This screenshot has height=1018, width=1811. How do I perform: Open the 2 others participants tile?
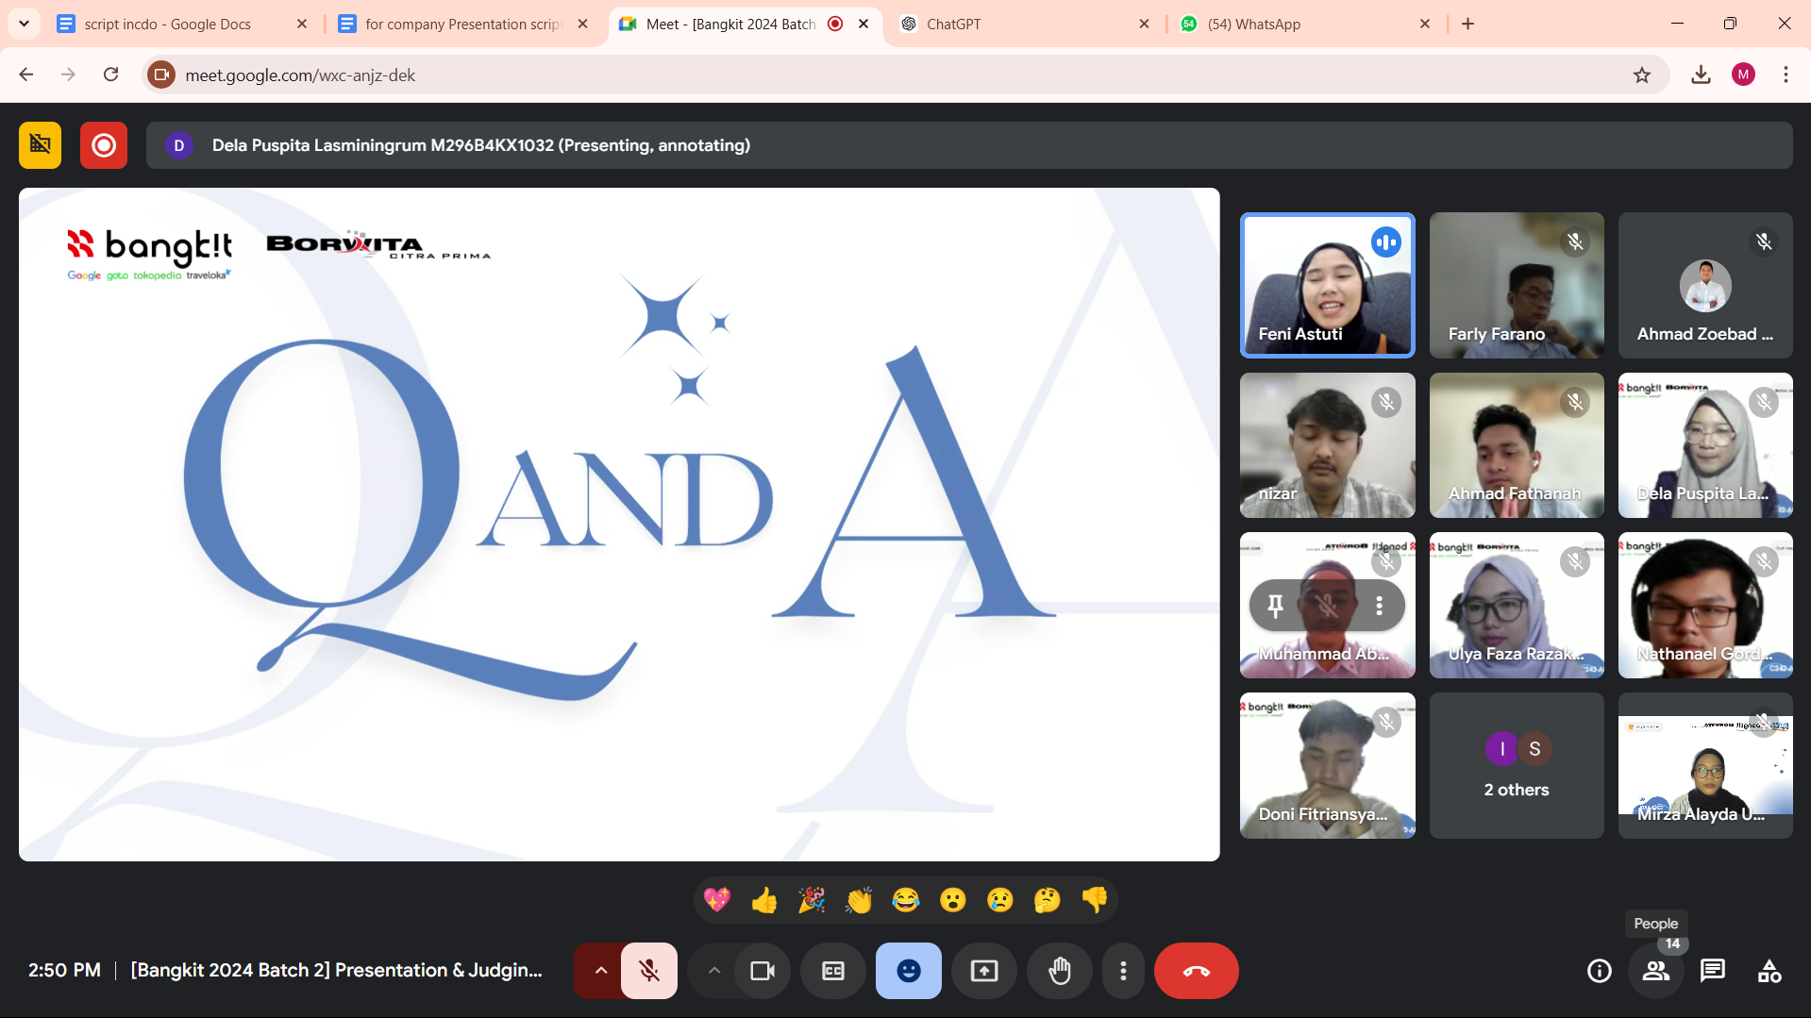[x=1517, y=765]
